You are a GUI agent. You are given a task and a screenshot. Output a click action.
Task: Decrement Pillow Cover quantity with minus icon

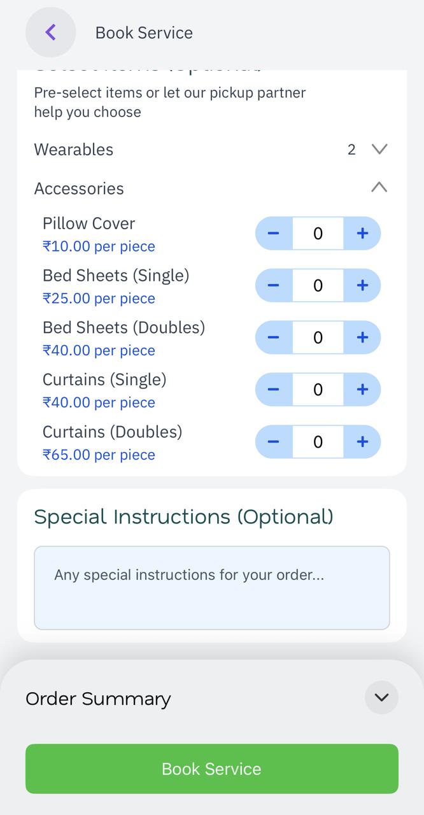[273, 233]
